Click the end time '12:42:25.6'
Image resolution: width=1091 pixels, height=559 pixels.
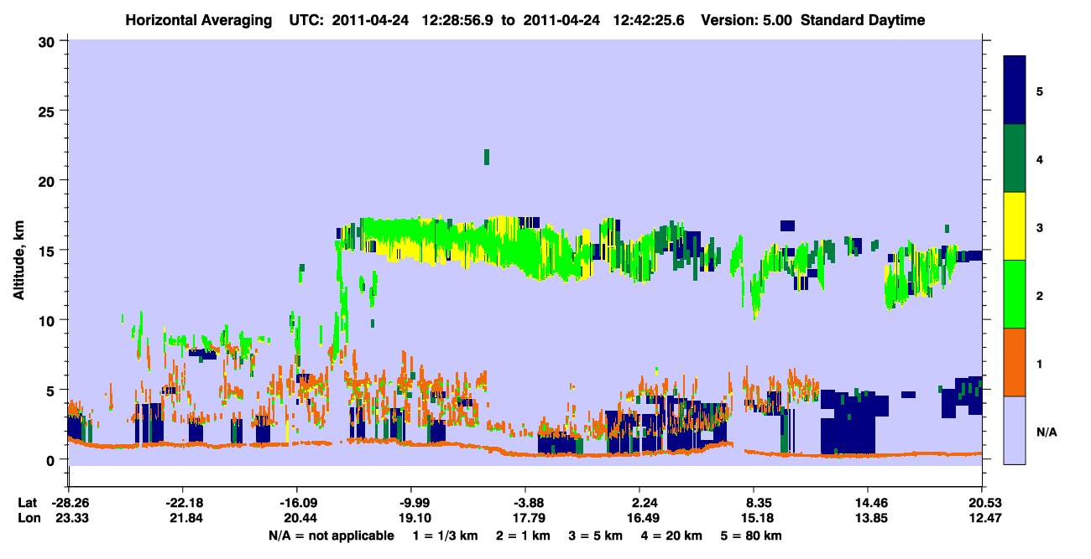pyautogui.click(x=650, y=20)
